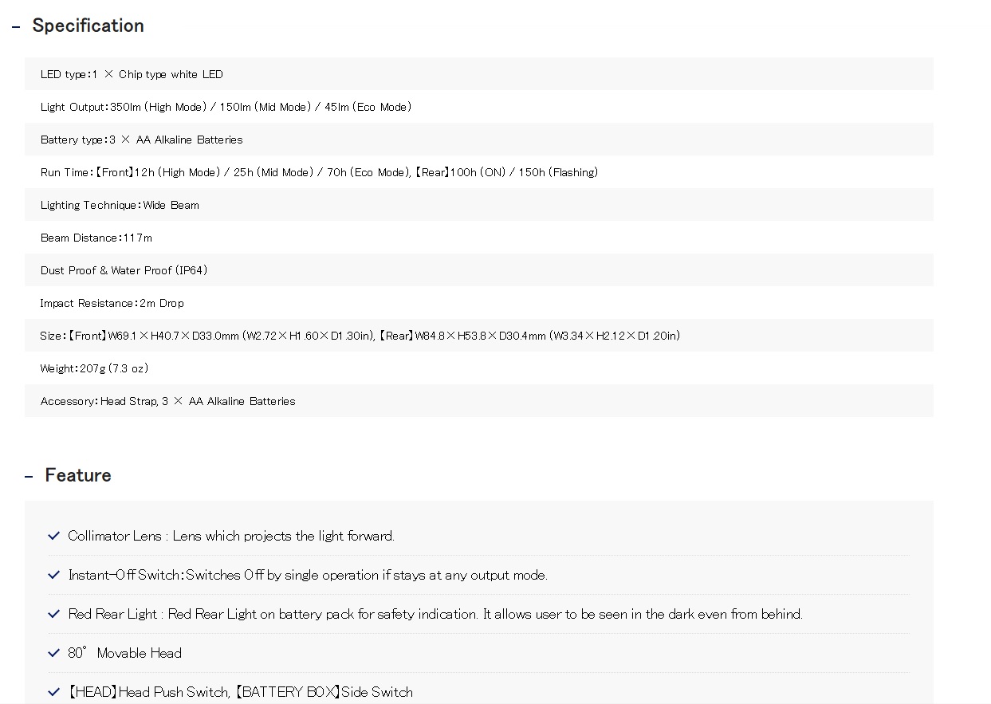Image resolution: width=991 pixels, height=704 pixels.
Task: Click the Battery type row
Action: point(478,140)
